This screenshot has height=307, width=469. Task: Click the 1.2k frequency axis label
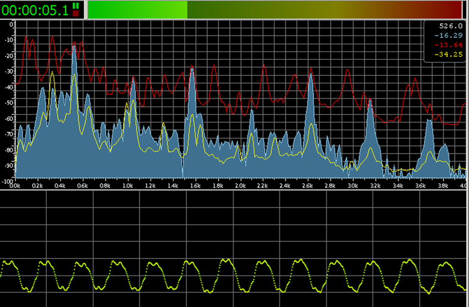pyautogui.click(x=150, y=186)
